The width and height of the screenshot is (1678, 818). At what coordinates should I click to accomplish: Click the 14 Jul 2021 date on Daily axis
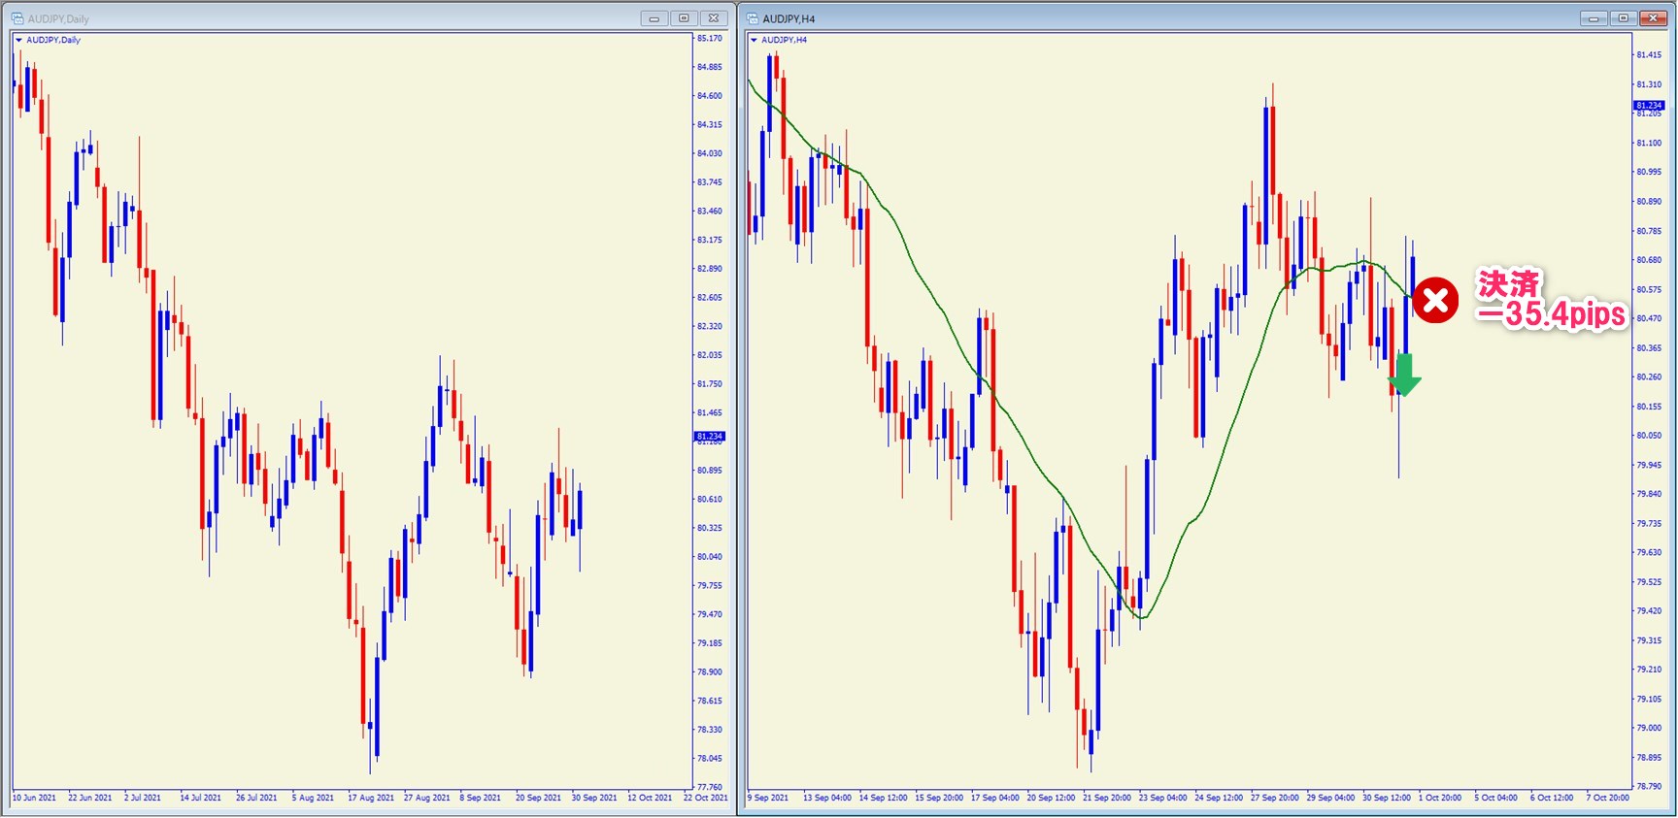tap(201, 799)
